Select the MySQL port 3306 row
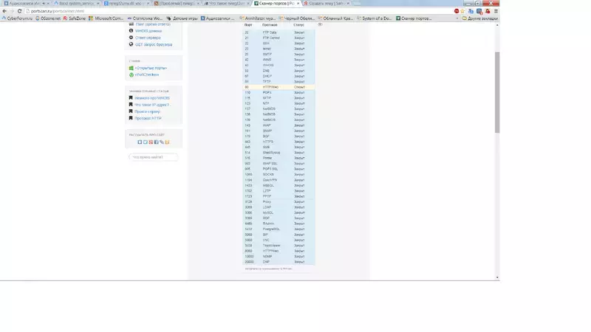This screenshot has height=332, width=591. pyautogui.click(x=279, y=212)
